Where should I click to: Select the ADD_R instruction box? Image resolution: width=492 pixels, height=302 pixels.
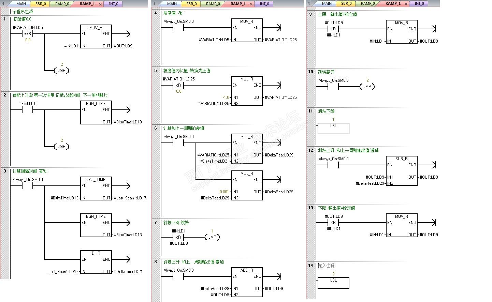[247, 282]
